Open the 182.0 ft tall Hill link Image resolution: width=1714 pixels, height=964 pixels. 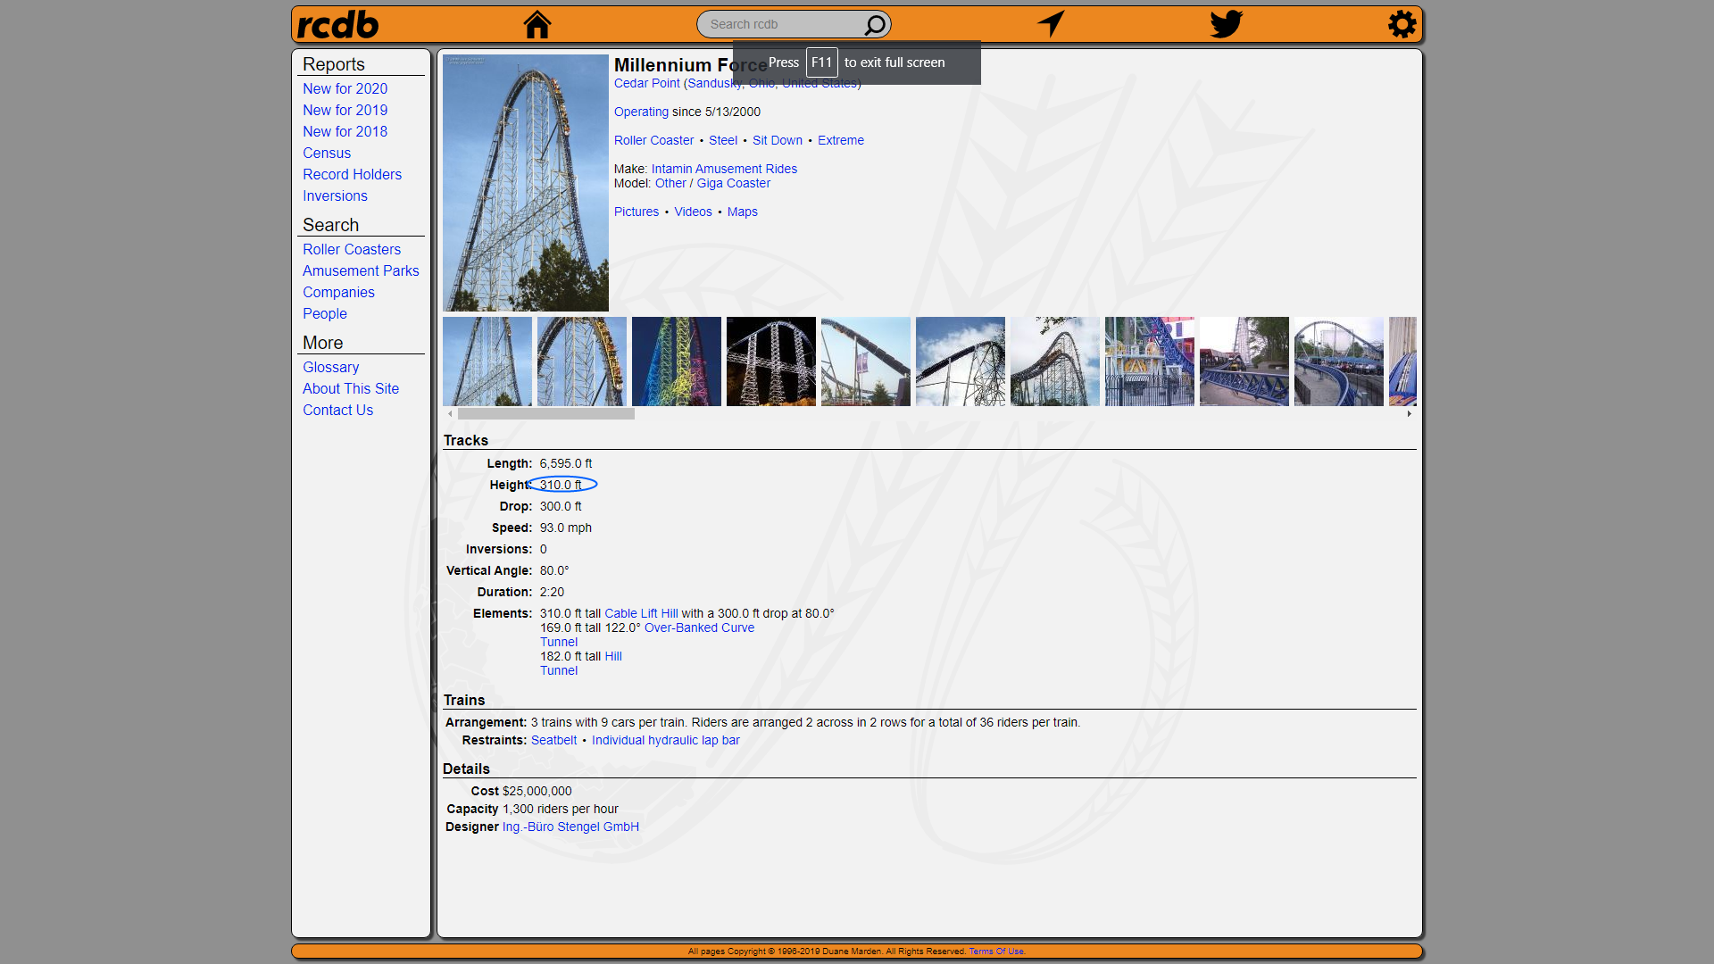(x=613, y=656)
